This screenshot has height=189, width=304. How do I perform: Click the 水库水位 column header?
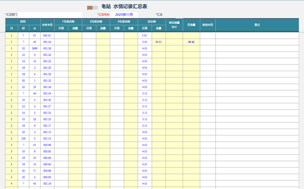(x=47, y=25)
